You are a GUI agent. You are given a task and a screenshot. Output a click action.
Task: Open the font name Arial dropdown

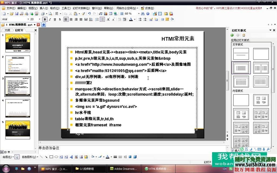point(28,19)
